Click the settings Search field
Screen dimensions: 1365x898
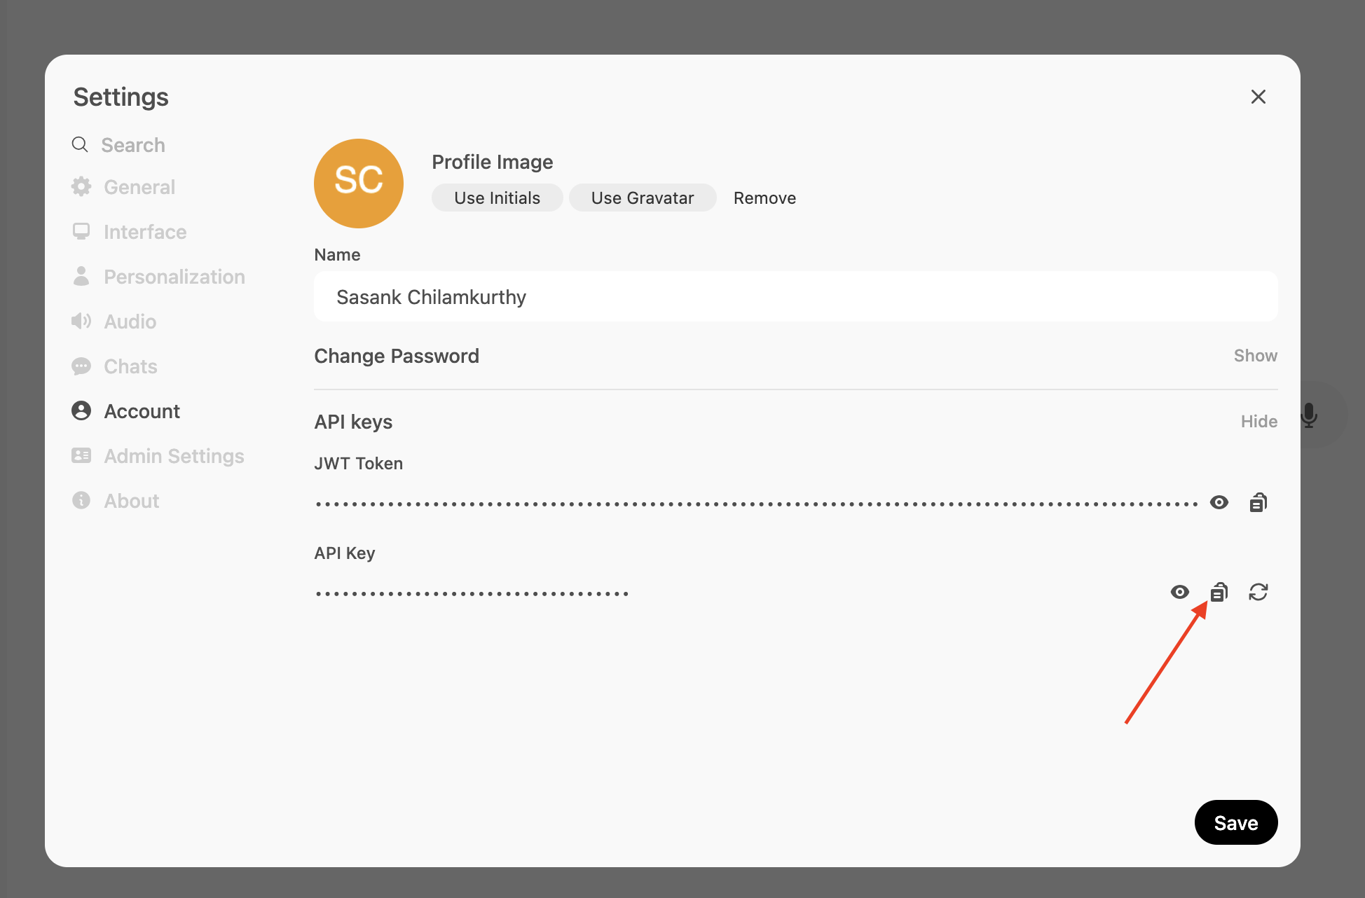[x=133, y=145]
